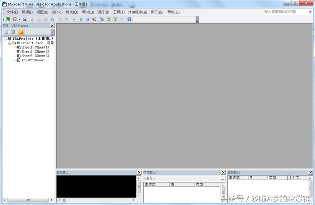Switch to Excel view icon
Screen dimensions: 315x205
click(8, 19)
